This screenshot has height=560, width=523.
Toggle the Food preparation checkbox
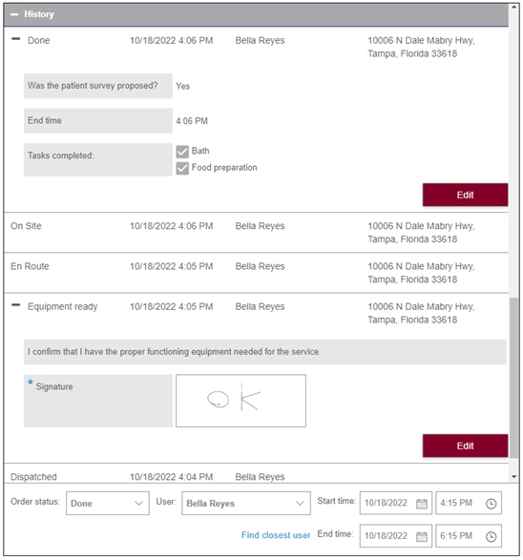(x=182, y=168)
